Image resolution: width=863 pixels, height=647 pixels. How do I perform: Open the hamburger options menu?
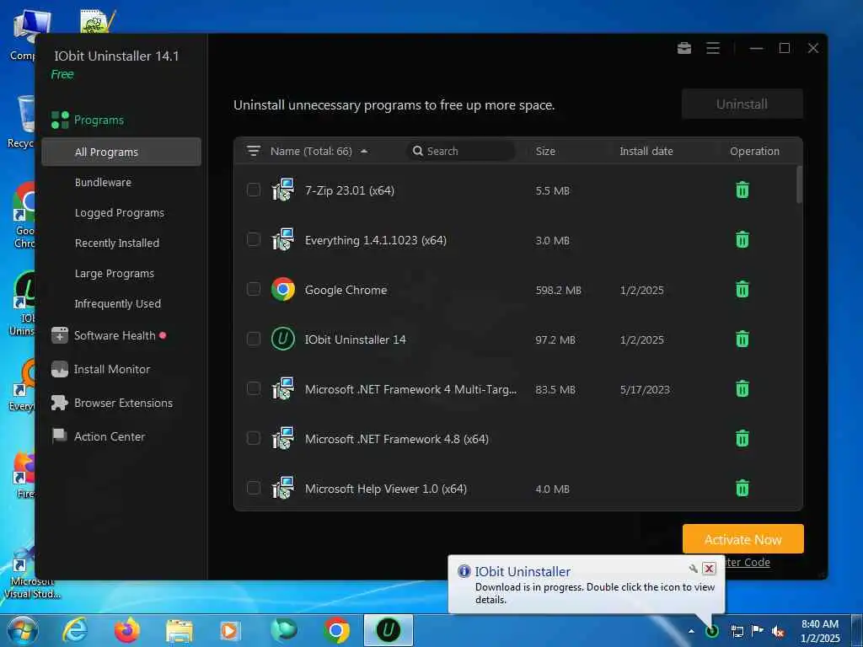(713, 48)
